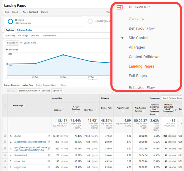Click help icon under Sessions column header
The height and width of the screenshot is (171, 184).
64,110
